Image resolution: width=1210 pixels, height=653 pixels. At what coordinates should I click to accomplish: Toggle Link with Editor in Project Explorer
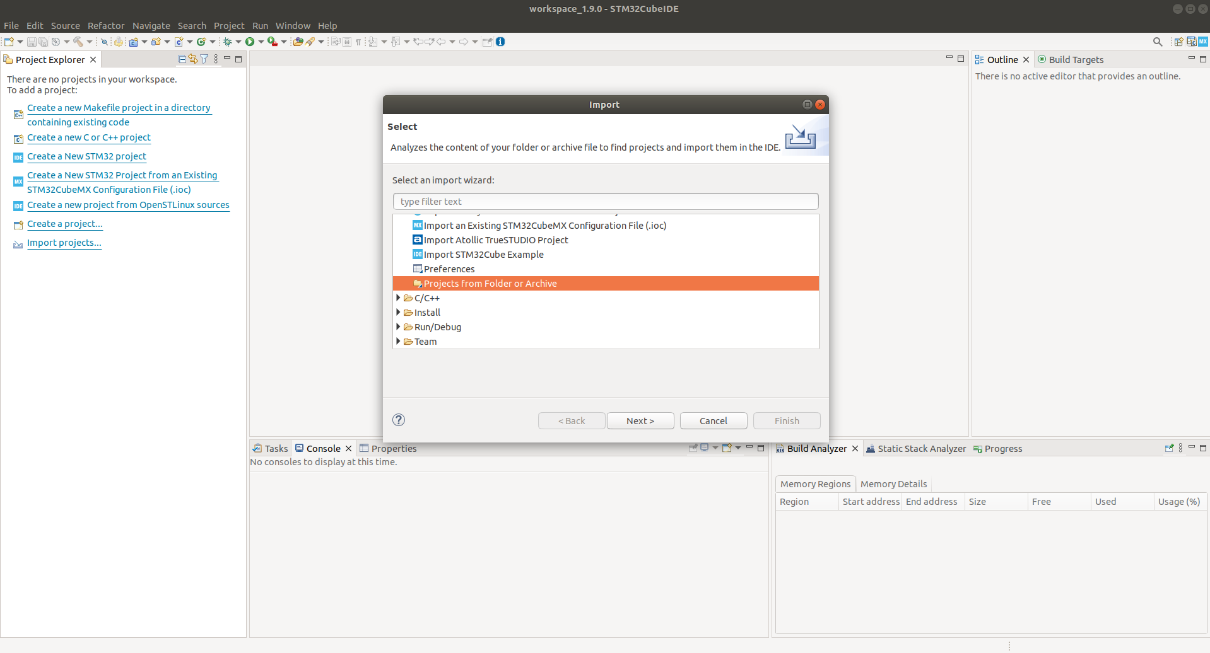(x=193, y=59)
